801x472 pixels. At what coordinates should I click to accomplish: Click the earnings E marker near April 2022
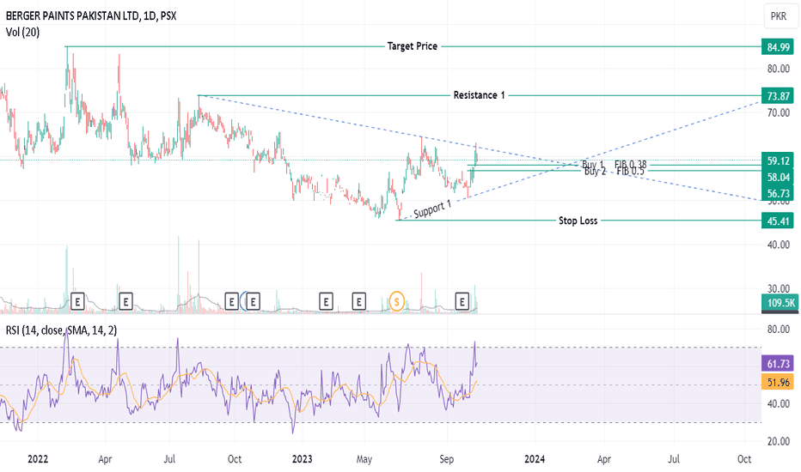tap(125, 301)
